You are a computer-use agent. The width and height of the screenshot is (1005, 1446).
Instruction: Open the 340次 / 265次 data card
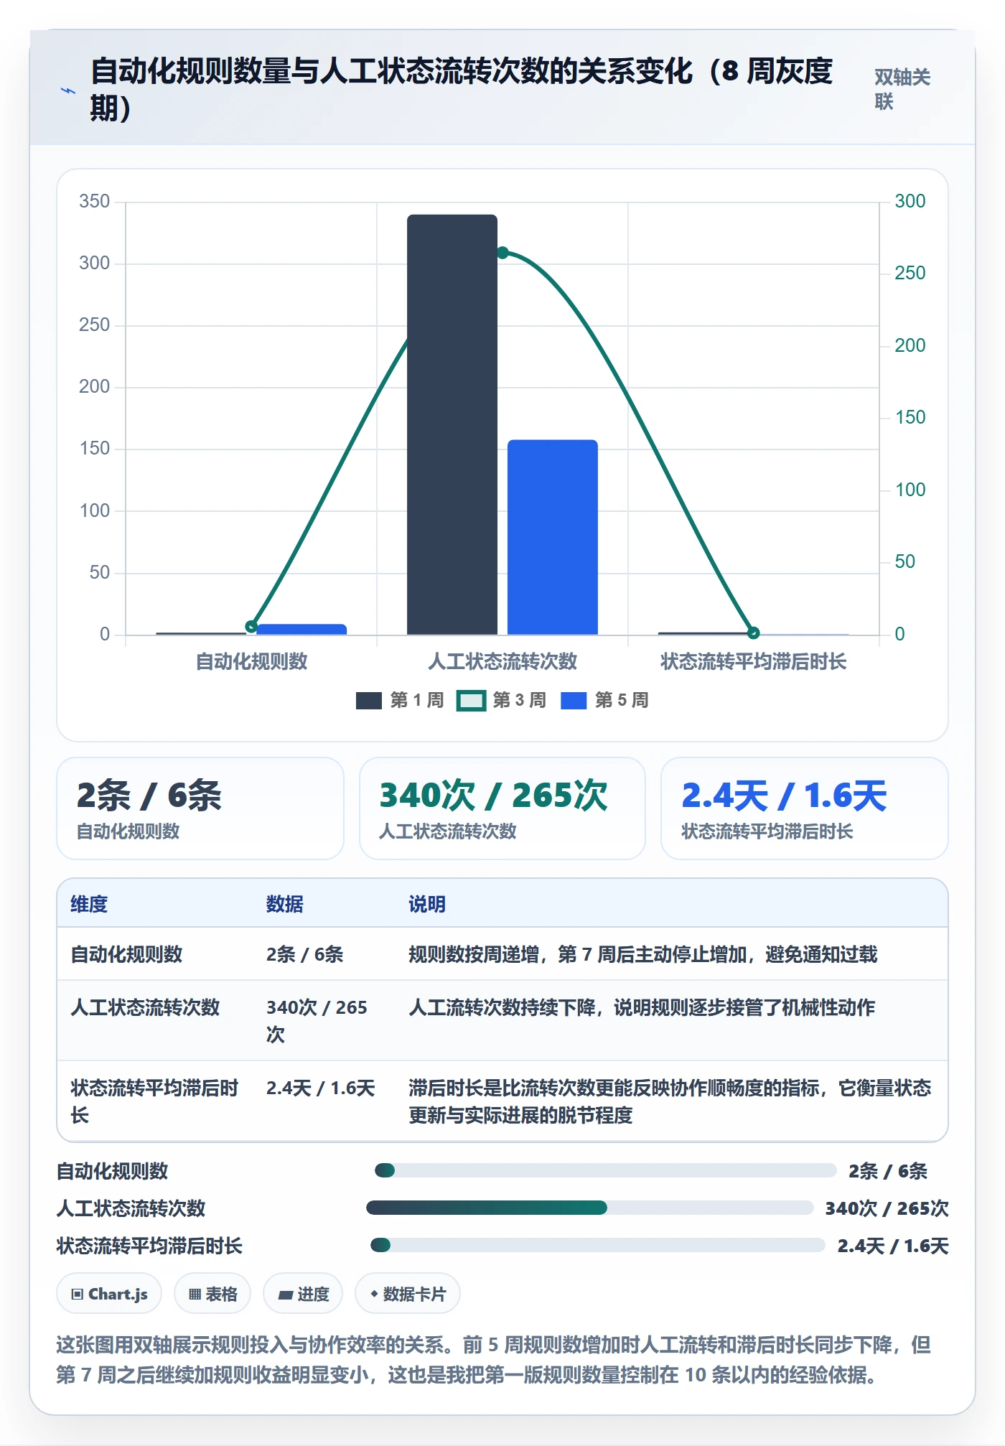coord(502,808)
